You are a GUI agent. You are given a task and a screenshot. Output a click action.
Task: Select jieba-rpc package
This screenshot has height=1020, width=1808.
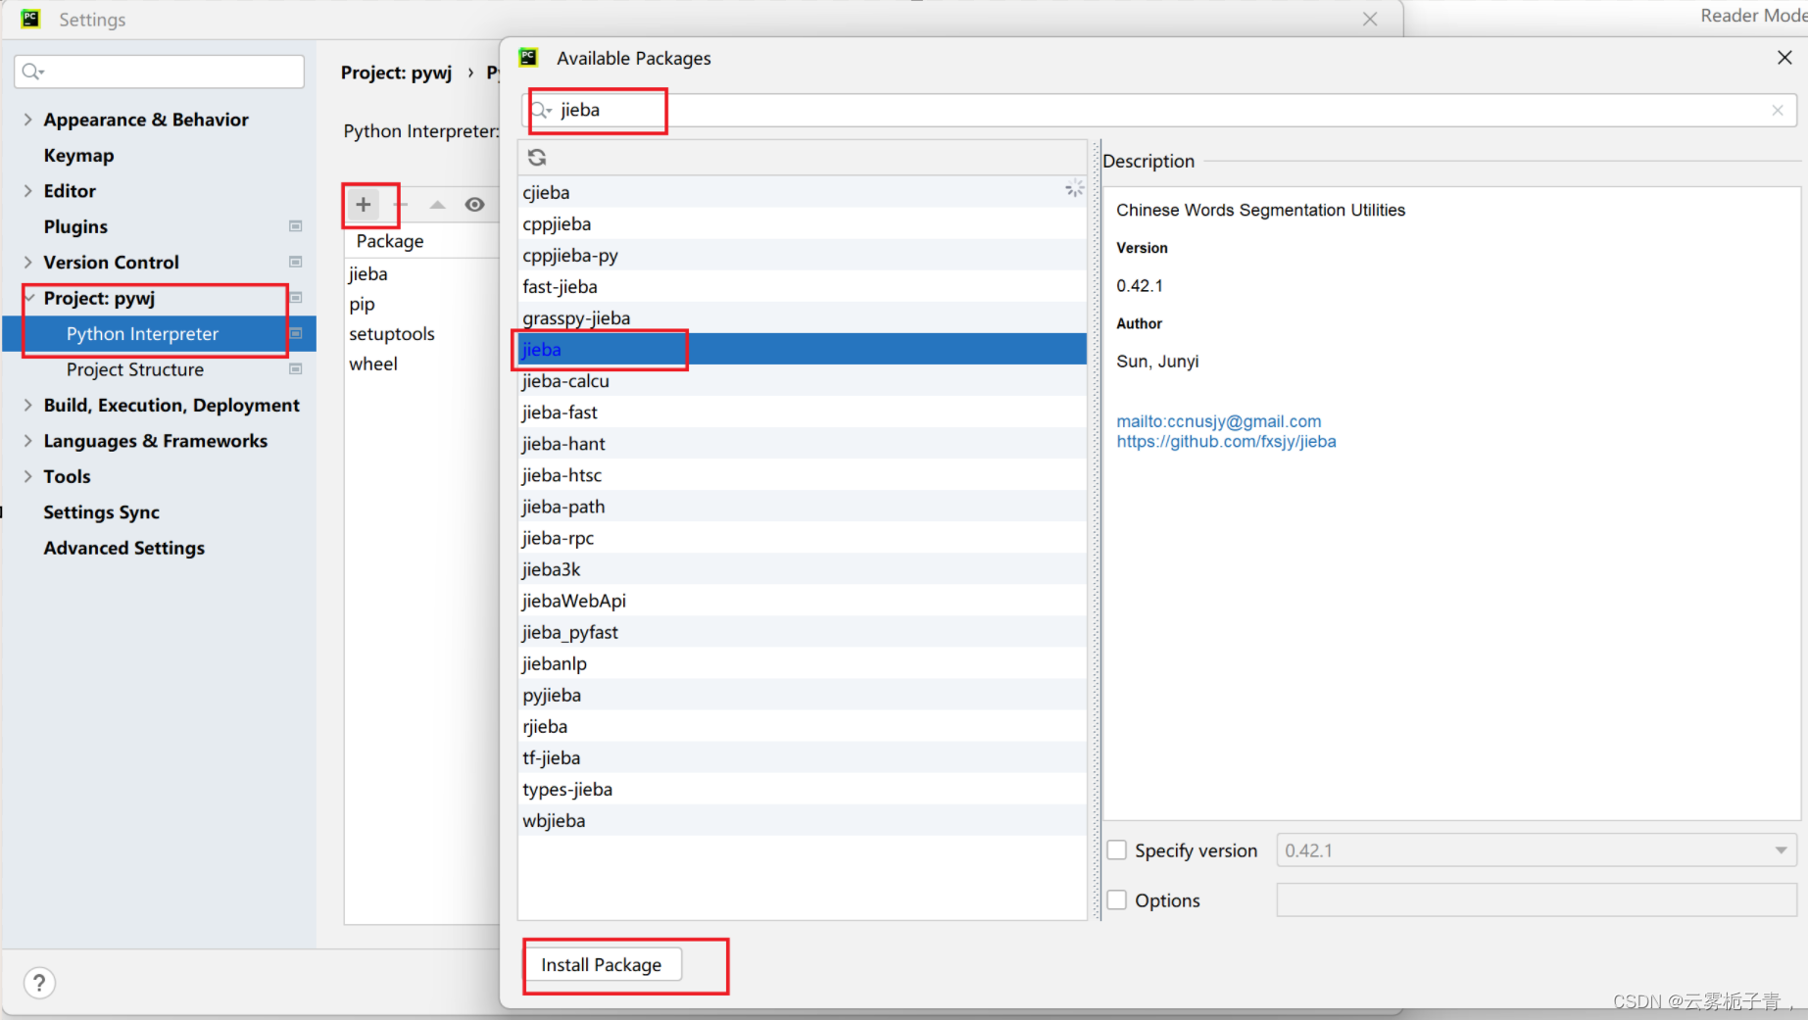pyautogui.click(x=802, y=537)
